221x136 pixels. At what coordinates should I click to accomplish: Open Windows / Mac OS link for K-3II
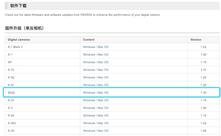(96, 100)
